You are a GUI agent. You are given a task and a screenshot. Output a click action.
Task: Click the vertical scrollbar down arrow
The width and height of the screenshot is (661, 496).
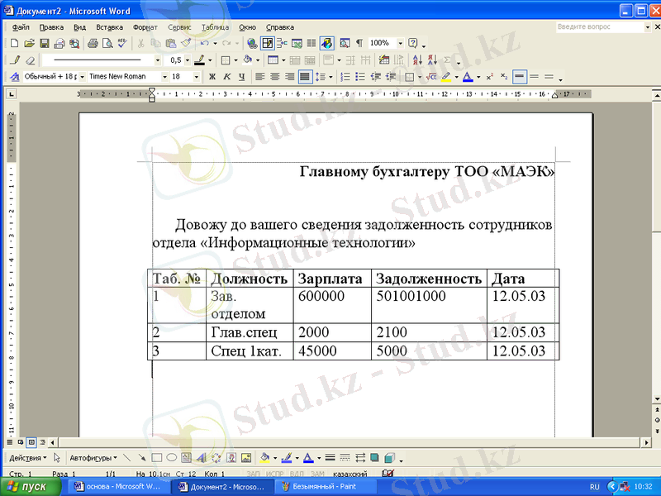(x=657, y=398)
